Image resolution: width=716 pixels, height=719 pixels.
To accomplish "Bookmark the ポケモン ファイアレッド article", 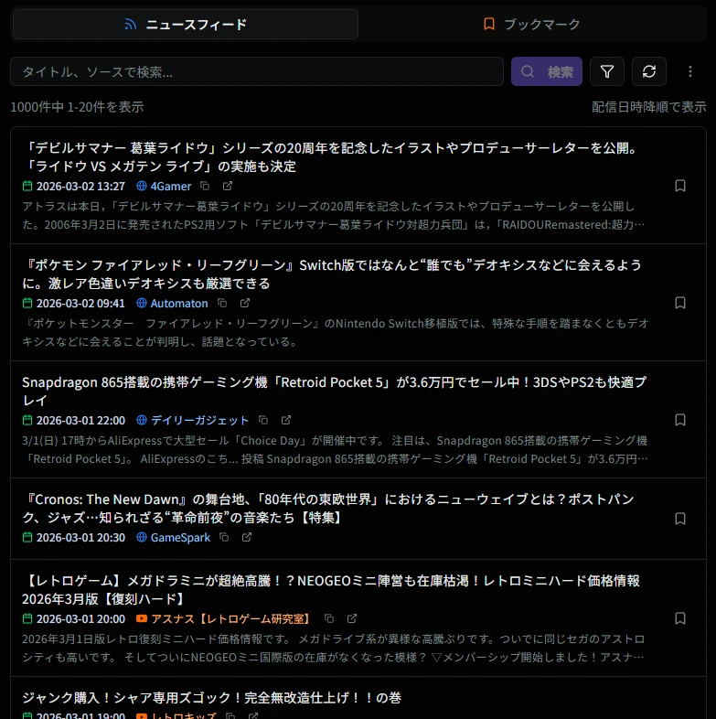I will (x=679, y=303).
